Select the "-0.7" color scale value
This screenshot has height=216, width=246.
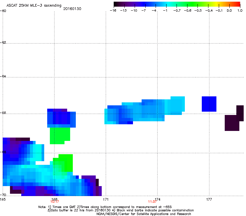(177, 11)
